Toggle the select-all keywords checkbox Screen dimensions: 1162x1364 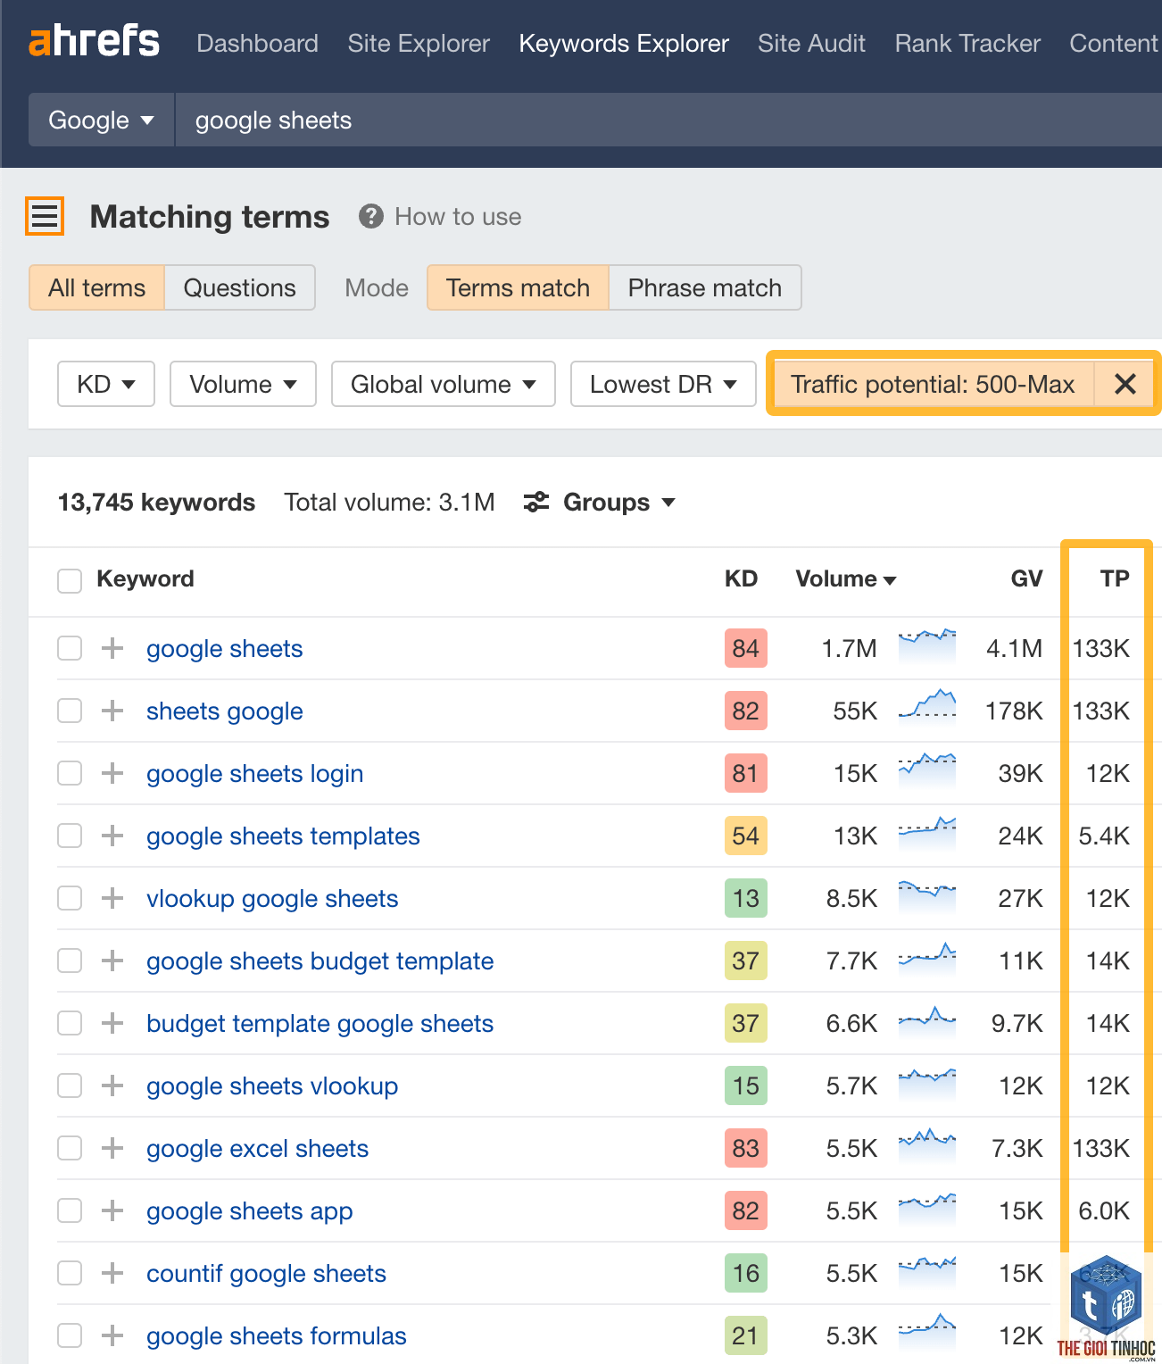[x=70, y=580]
